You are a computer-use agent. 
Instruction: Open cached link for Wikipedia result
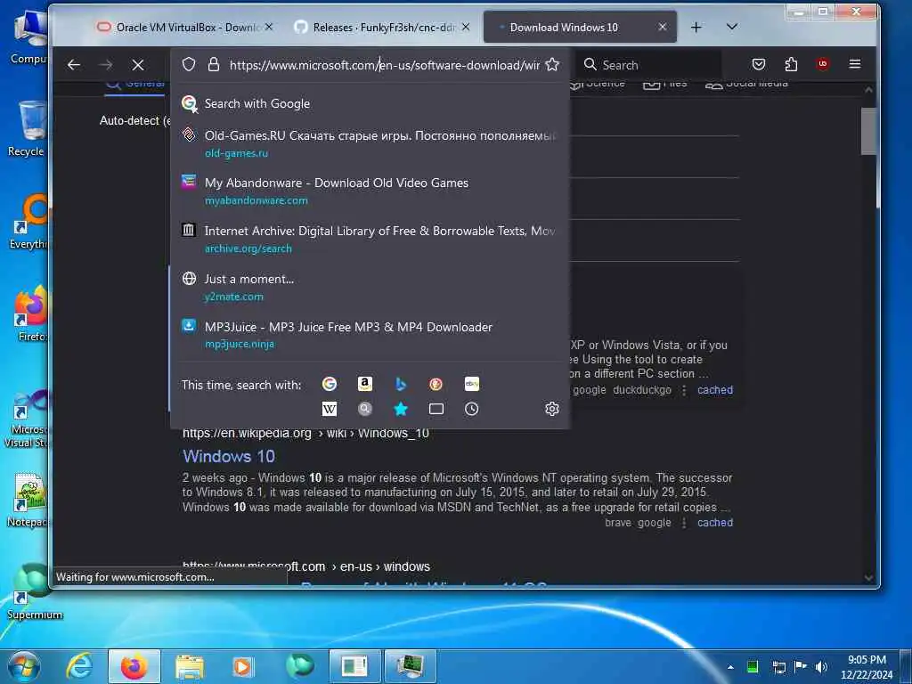click(715, 522)
